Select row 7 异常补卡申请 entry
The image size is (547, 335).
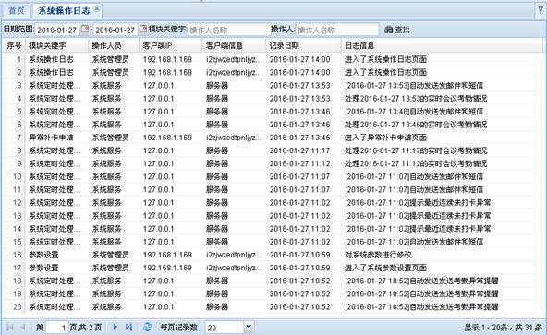(x=269, y=138)
